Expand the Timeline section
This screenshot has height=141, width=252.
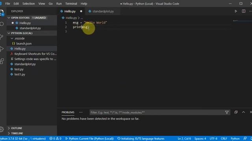[x=9, y=133]
